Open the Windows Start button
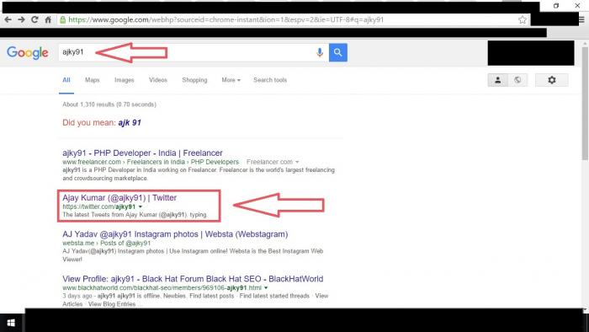This screenshot has height=332, width=589. (11, 323)
